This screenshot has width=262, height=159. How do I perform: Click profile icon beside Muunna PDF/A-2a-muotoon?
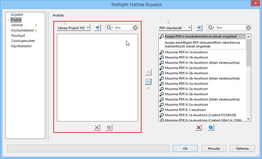click(162, 68)
